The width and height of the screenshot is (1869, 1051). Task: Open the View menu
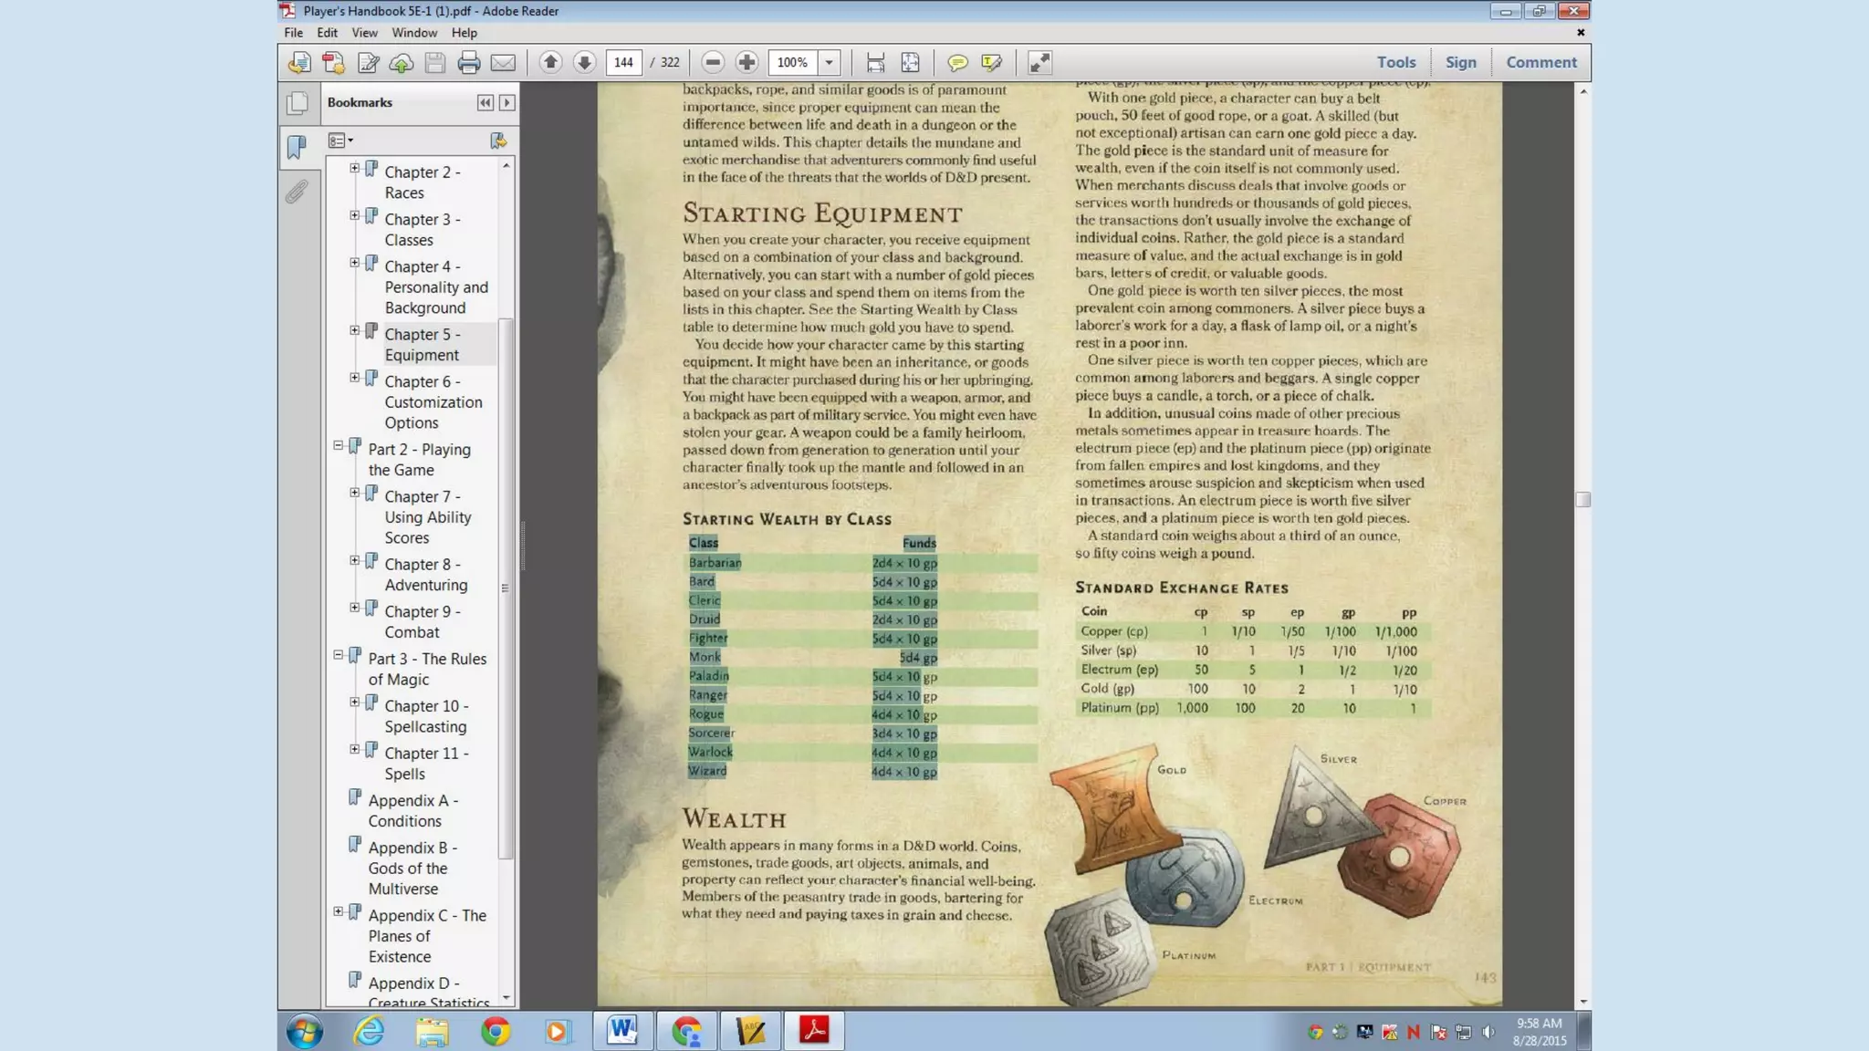pos(364,33)
